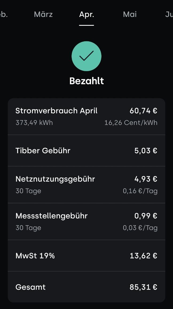
Task: Tap the 0,03 €/Tag metering rate
Action: 140,228
